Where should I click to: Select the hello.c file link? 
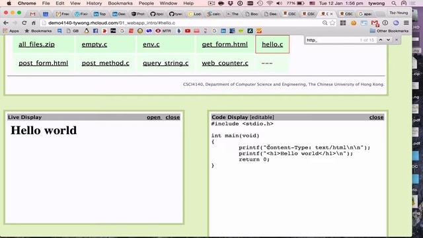coord(272,44)
